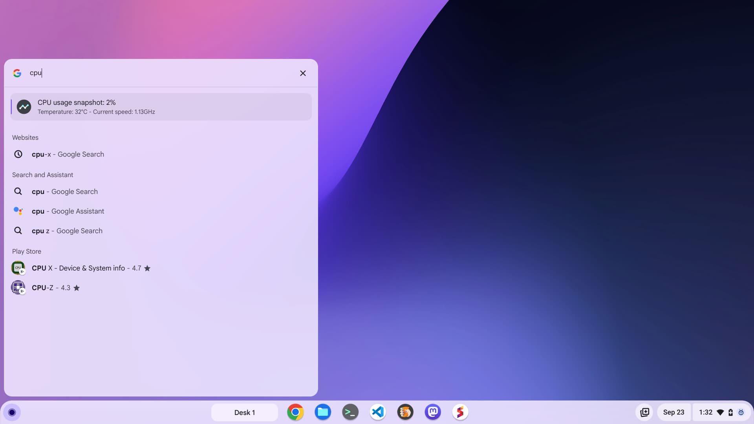
Task: Close the search launcher window
Action: (303, 73)
